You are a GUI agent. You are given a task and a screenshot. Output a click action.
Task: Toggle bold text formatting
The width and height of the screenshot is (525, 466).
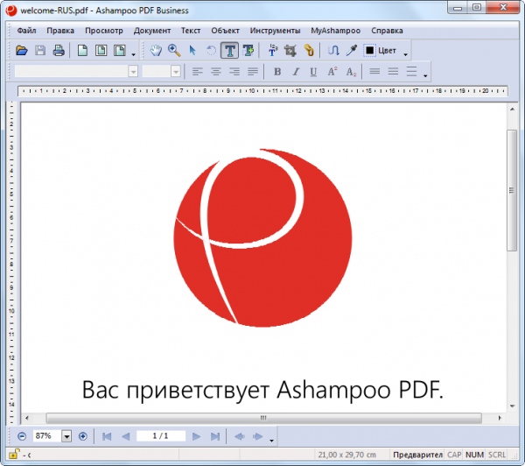[x=276, y=72]
